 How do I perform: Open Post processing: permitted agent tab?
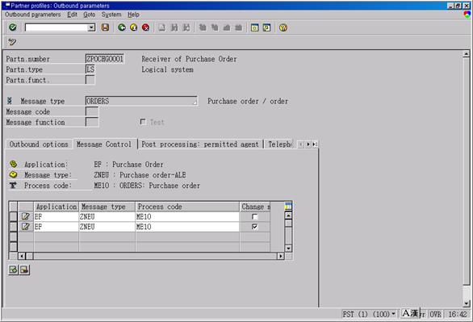pos(200,144)
